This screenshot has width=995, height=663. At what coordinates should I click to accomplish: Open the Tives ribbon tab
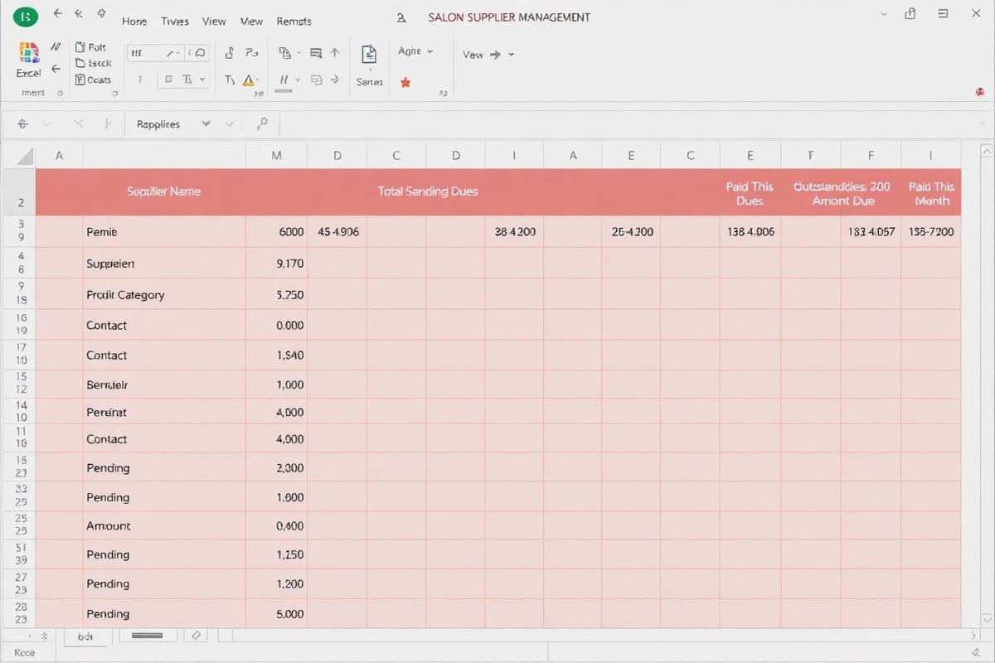tap(175, 22)
